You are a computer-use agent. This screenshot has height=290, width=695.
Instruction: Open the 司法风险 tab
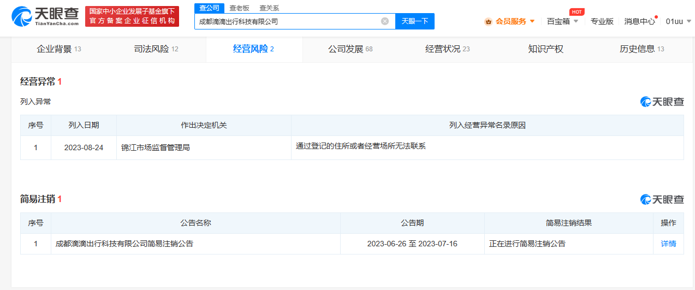tap(156, 49)
